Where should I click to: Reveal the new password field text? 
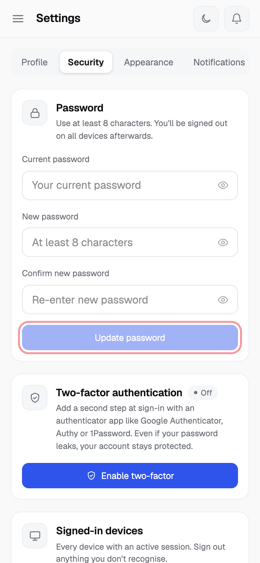(x=223, y=242)
